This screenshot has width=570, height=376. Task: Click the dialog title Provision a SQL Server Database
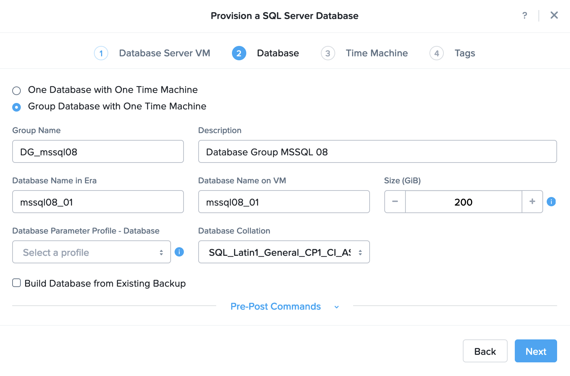[x=285, y=16]
